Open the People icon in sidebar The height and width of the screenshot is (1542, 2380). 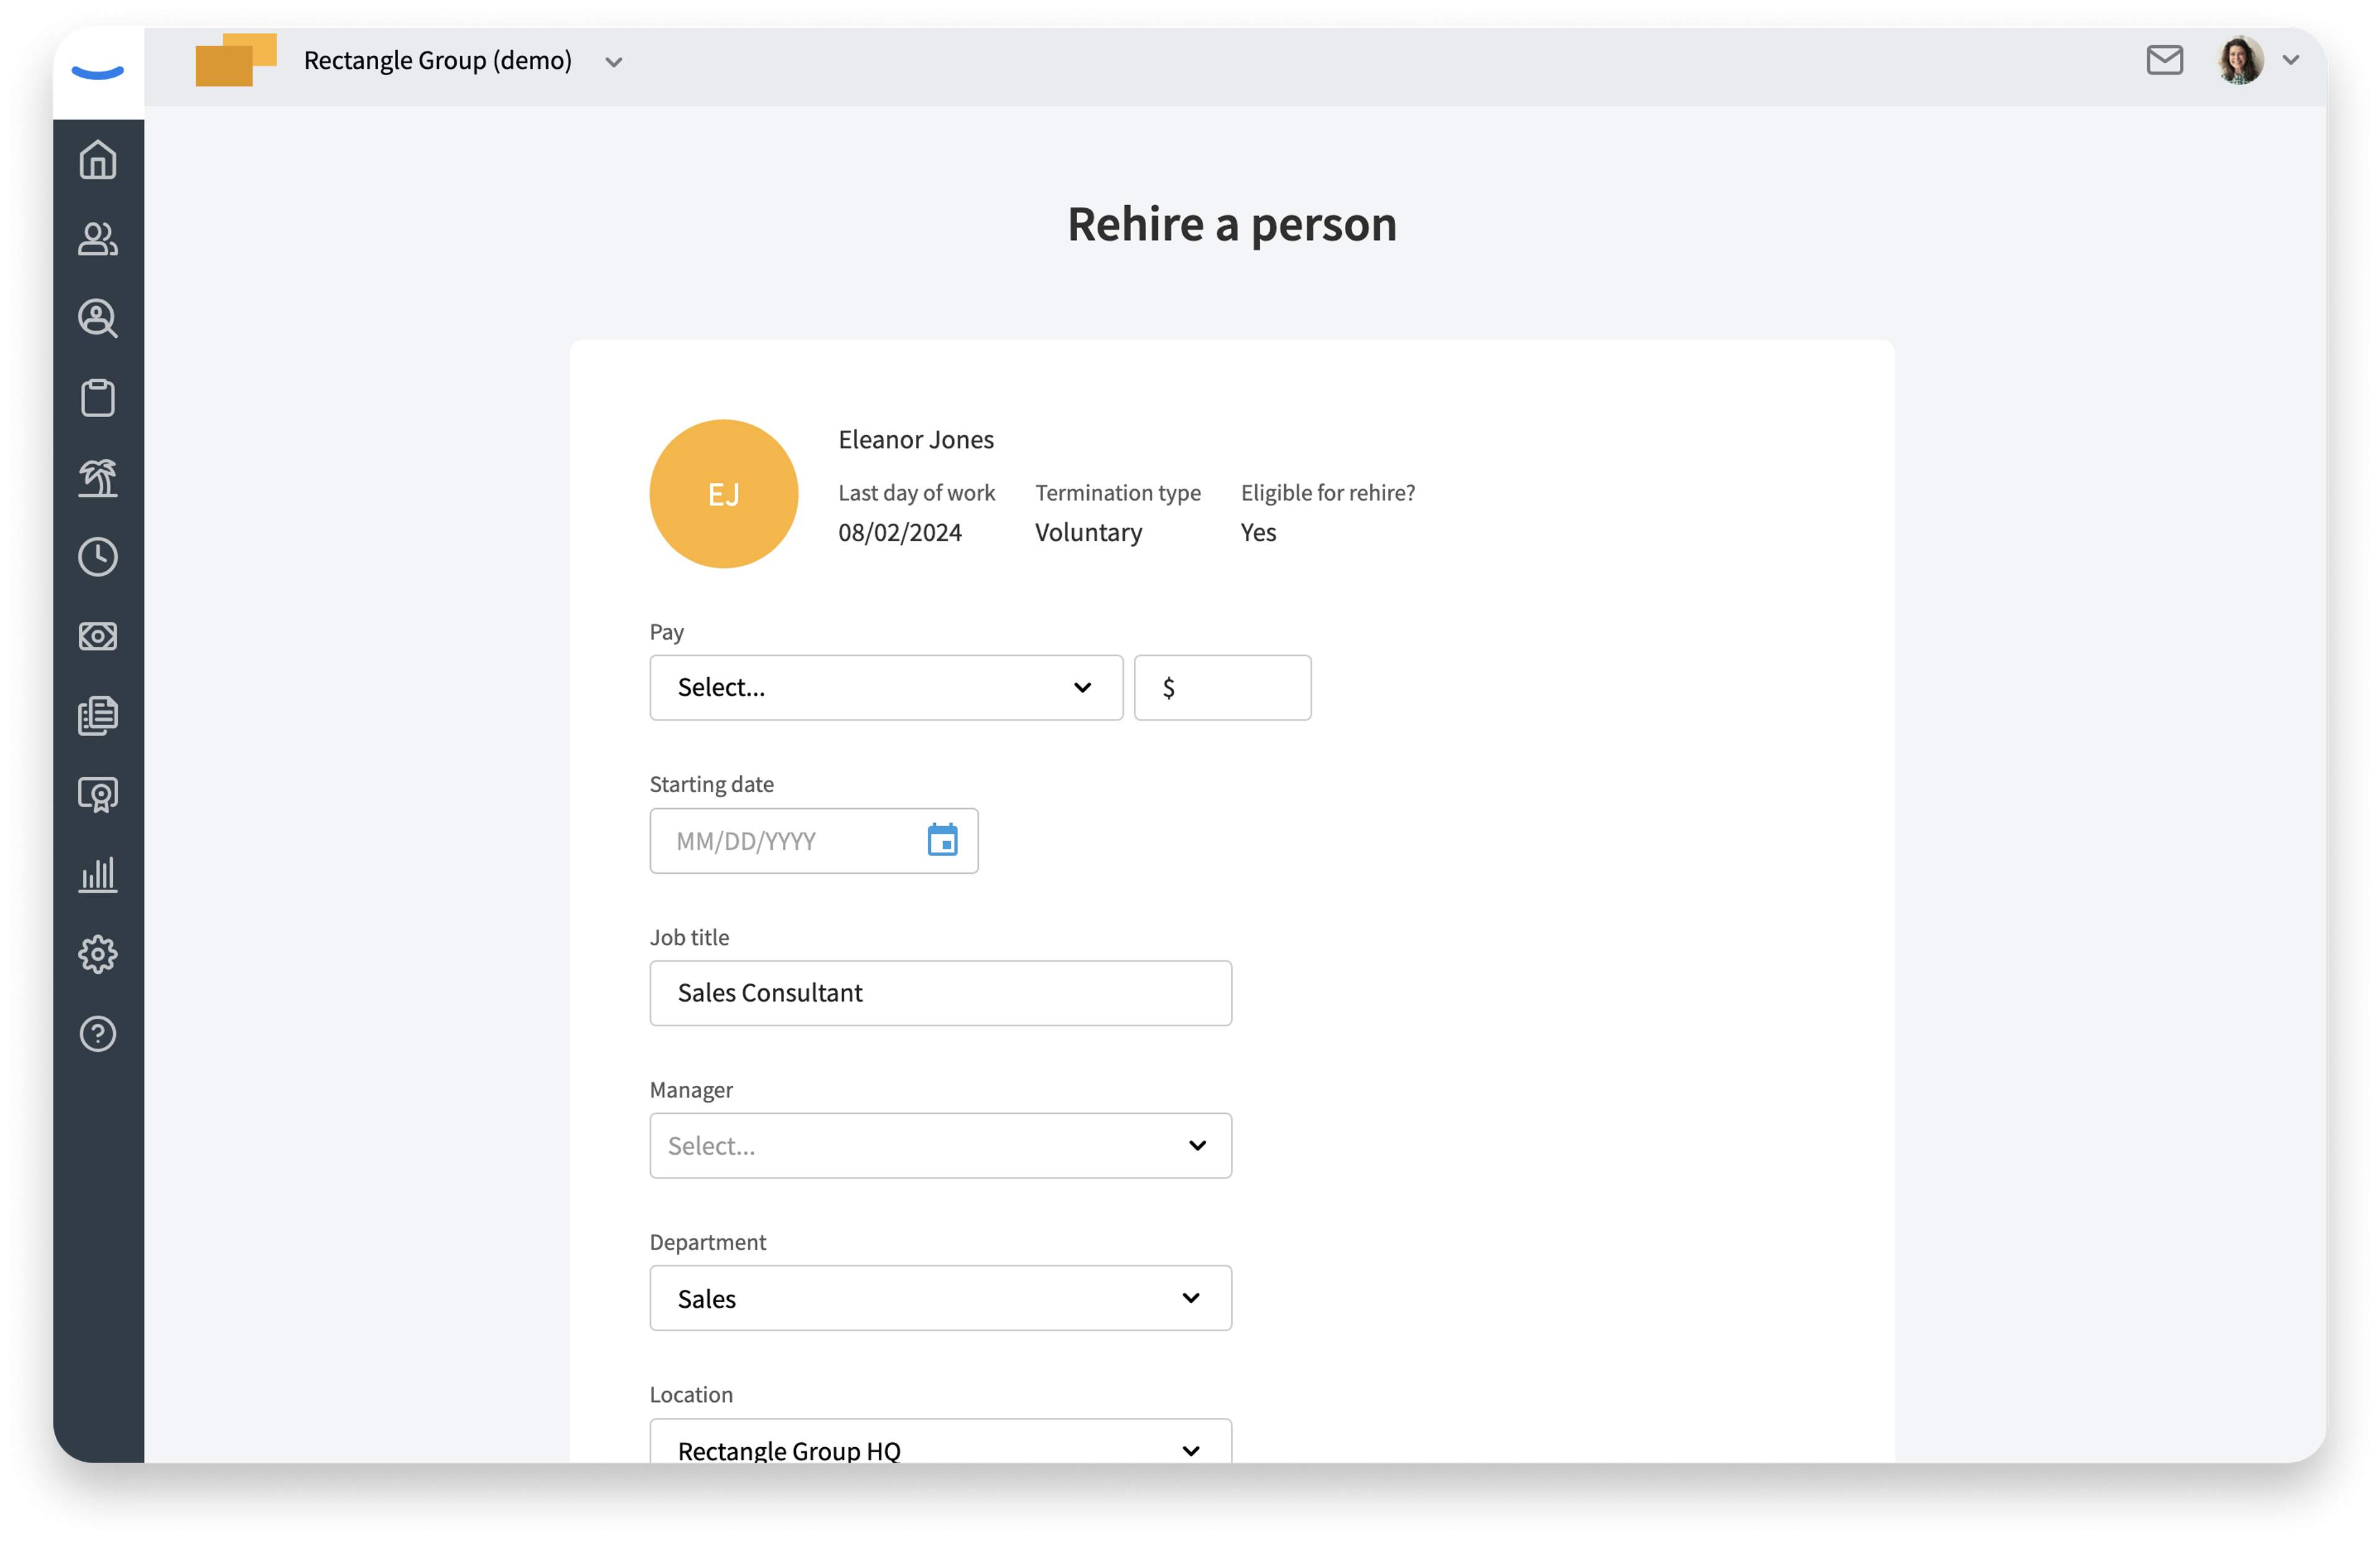[x=98, y=239]
